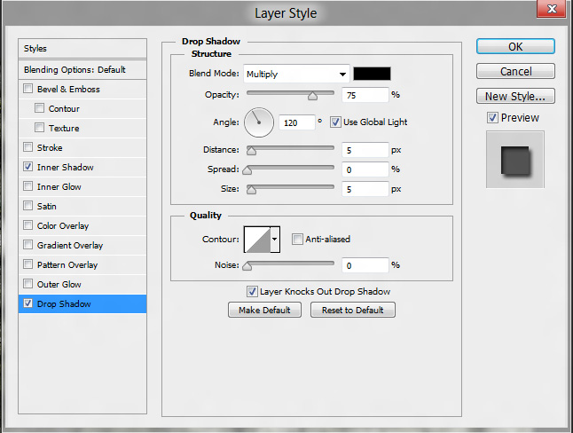The width and height of the screenshot is (573, 433).
Task: Click the Spread slider handle
Action: [x=247, y=170]
